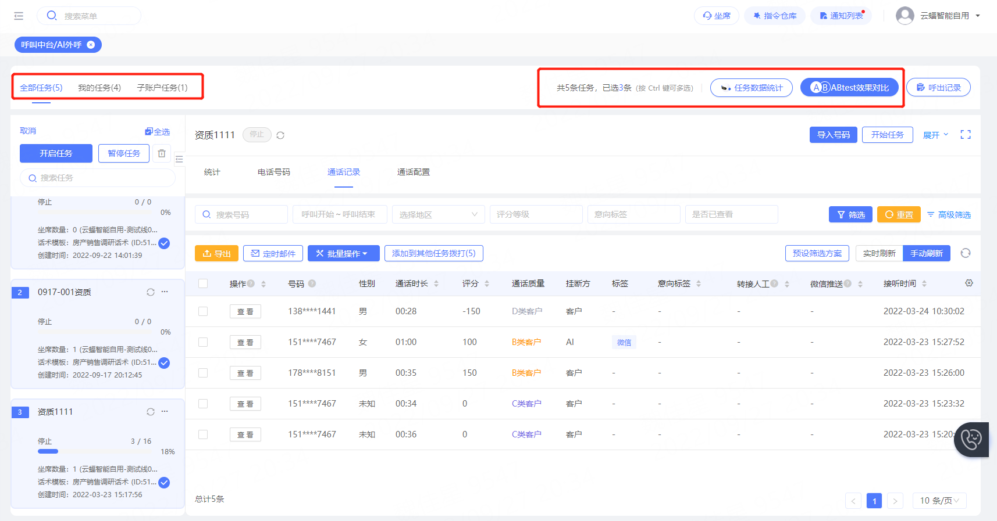This screenshot has height=521, width=997.
Task: Refresh the 0917-001资质 task card
Action: coord(151,292)
